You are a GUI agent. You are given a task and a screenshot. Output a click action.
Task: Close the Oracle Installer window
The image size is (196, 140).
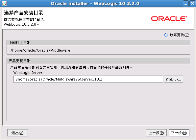(x=192, y=3)
